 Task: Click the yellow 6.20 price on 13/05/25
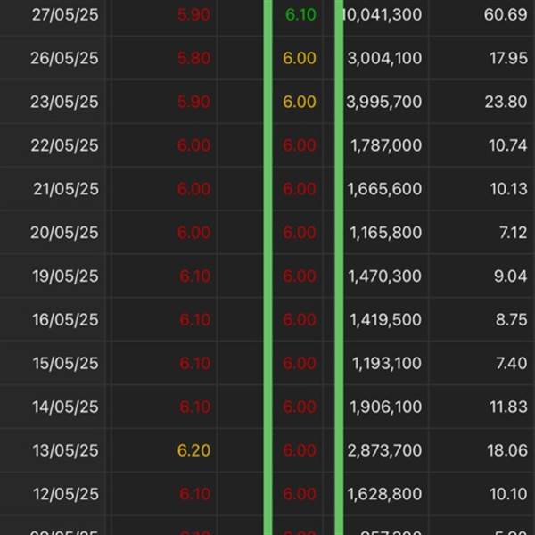193,451
